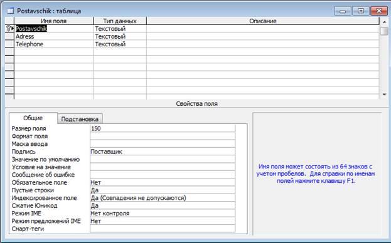
Task: Click the table icon in the title bar
Action: [10, 11]
